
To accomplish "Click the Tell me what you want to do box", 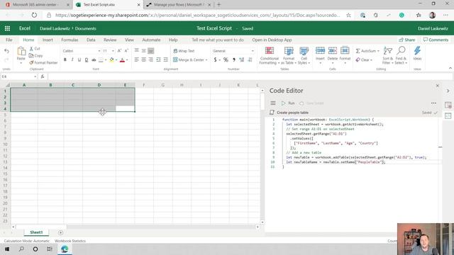I will (x=218, y=40).
